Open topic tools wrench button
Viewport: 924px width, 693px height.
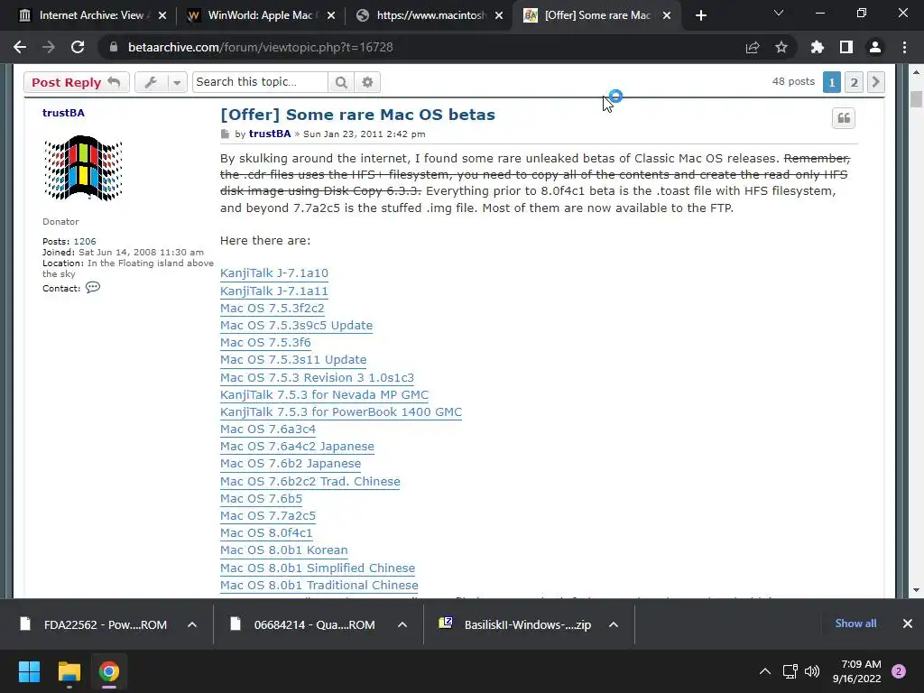click(x=151, y=82)
